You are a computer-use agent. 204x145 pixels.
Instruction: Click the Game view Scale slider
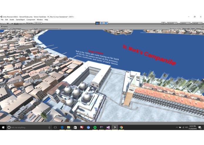(49, 28)
